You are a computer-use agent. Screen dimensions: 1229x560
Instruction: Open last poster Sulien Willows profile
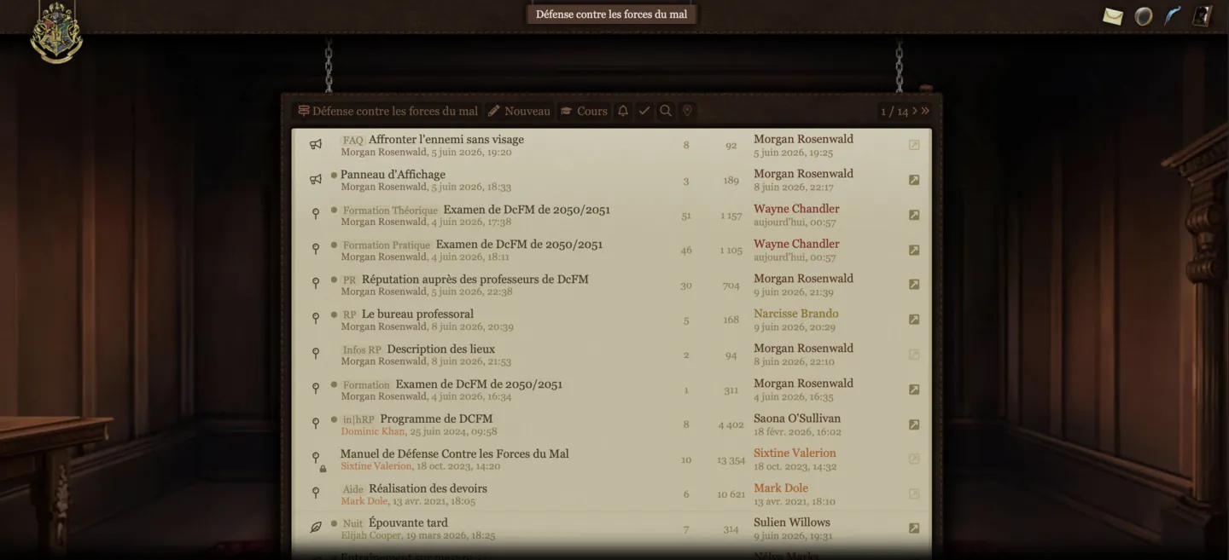(x=791, y=522)
